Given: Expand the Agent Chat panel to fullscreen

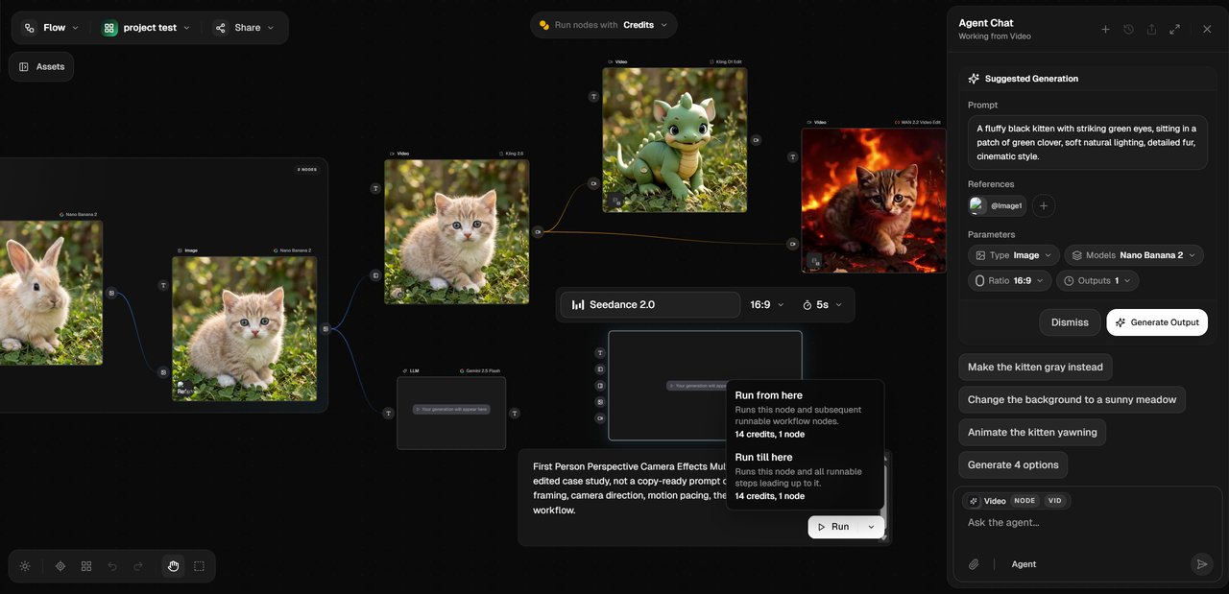Looking at the screenshot, I should tap(1174, 30).
